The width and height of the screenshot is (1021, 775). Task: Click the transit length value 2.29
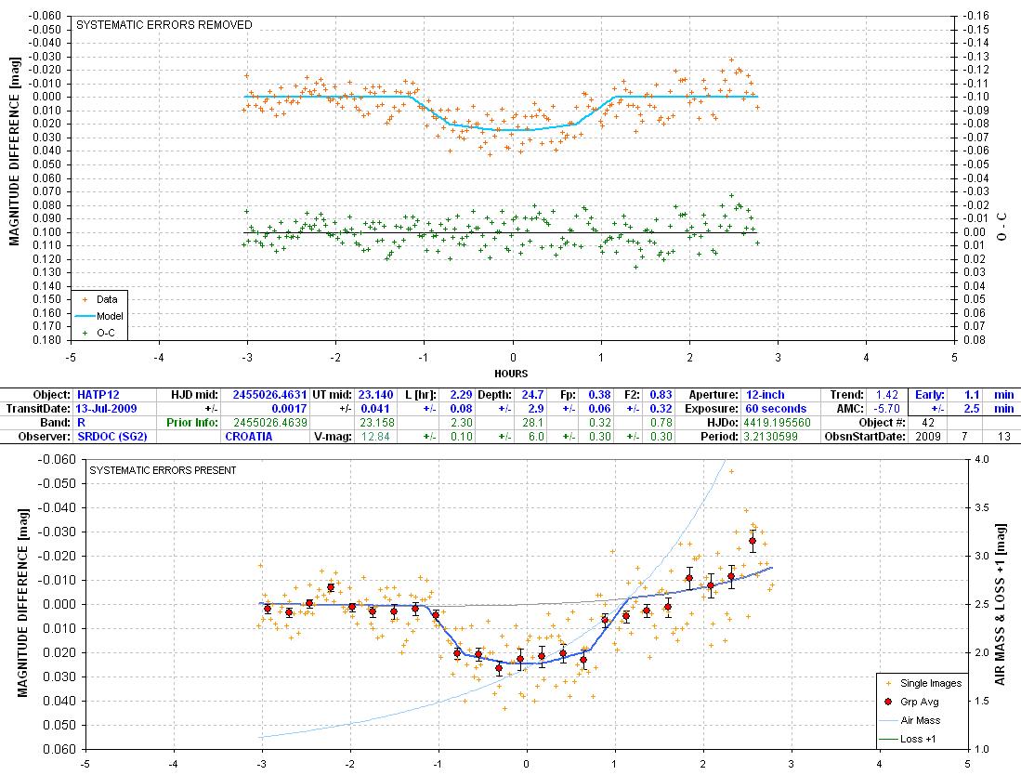(461, 395)
